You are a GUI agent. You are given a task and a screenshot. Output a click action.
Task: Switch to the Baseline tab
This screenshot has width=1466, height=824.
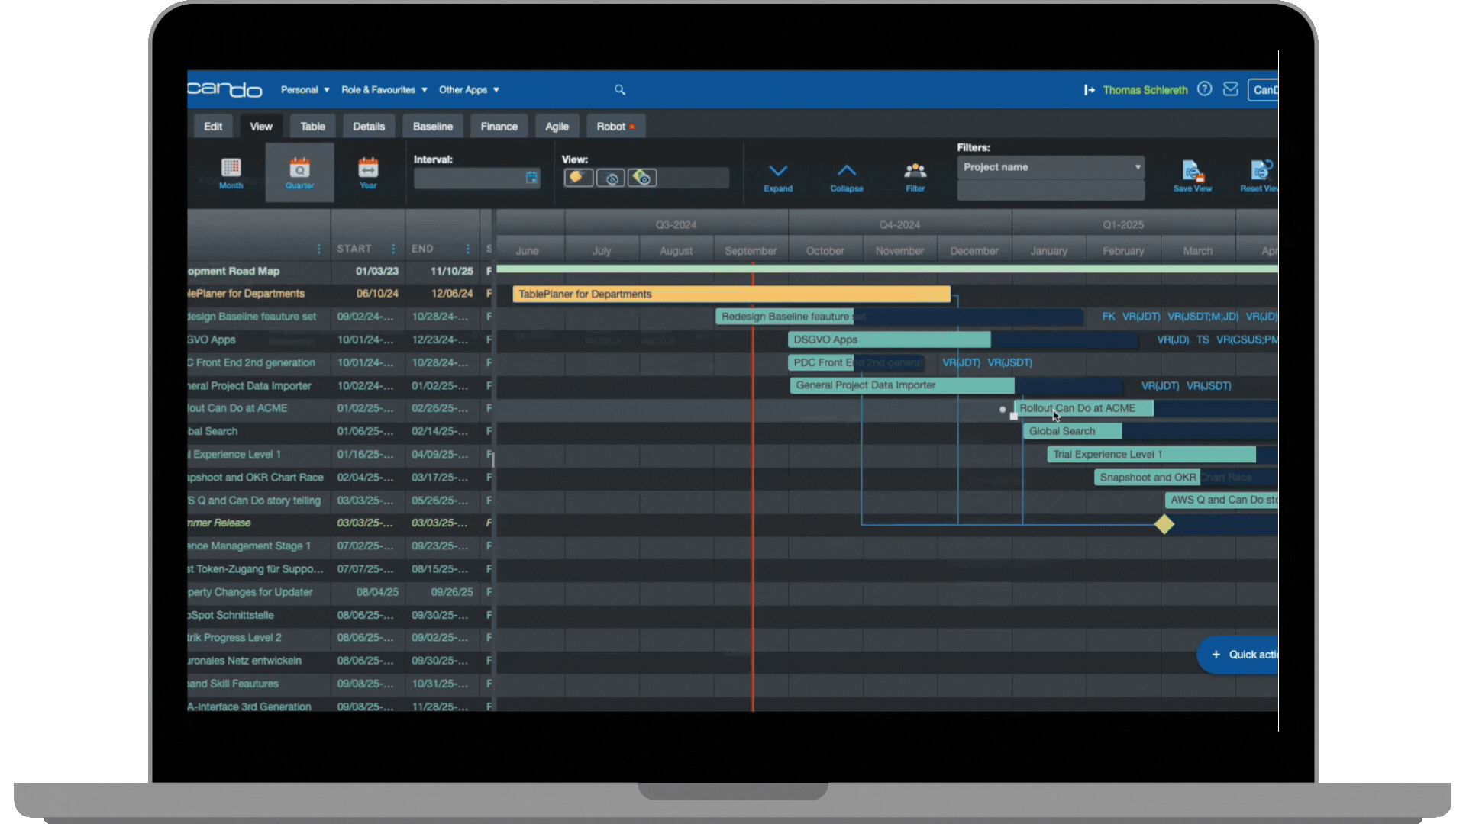coord(433,127)
